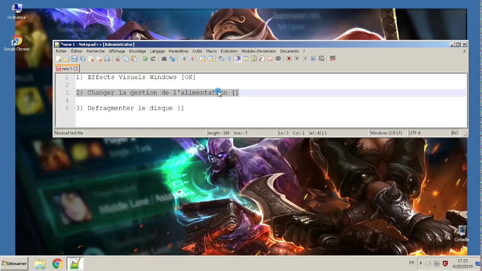Screen dimensions: 482x271
Task: Click Notepad++ taskbar icon
Action: (x=75, y=264)
